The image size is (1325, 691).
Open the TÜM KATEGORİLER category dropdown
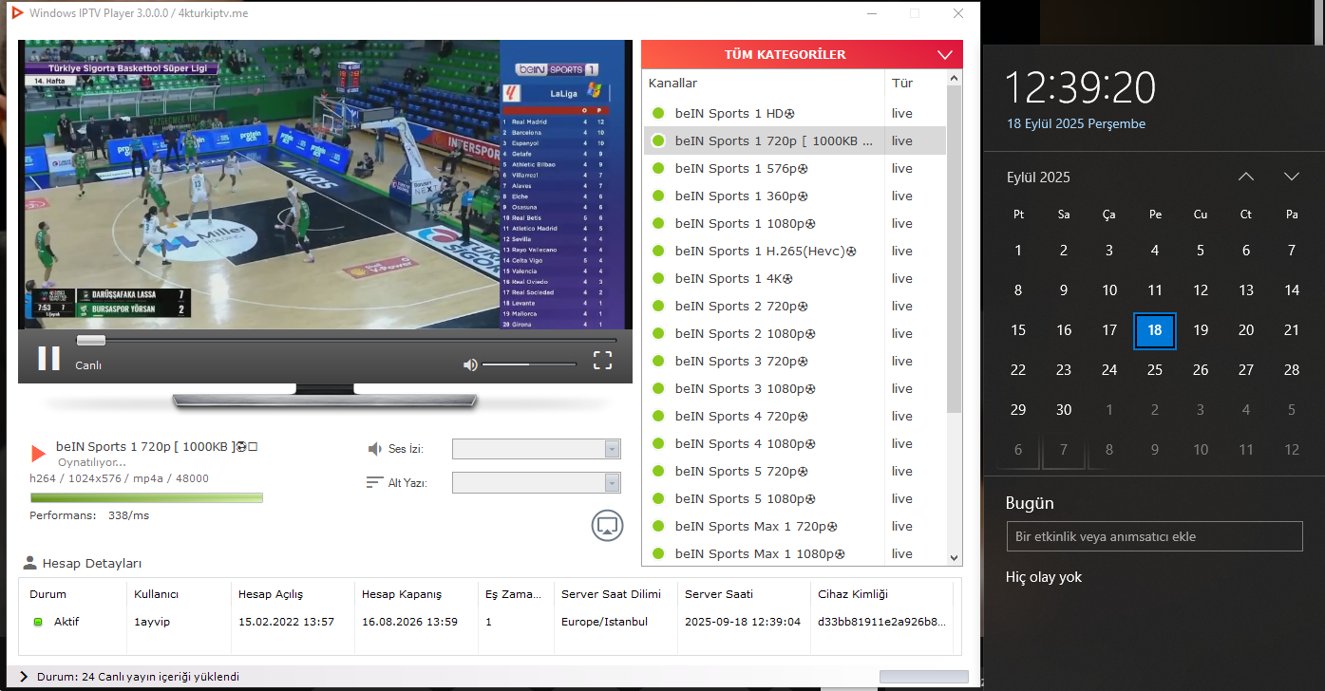click(x=802, y=54)
